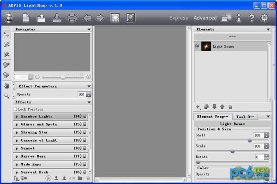Click the Navigator zoom out minus button
Viewport: 277px width, 184px height.
pos(37,77)
